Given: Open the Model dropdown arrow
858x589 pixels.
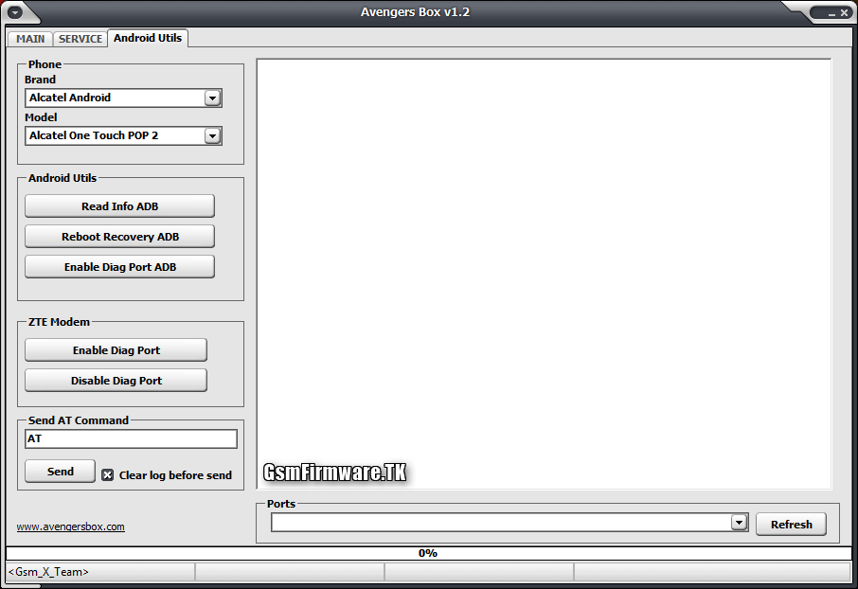Looking at the screenshot, I should point(212,135).
